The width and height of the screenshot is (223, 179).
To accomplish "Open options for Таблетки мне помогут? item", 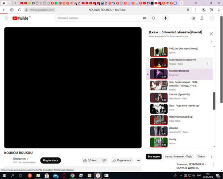I will click(208, 63).
